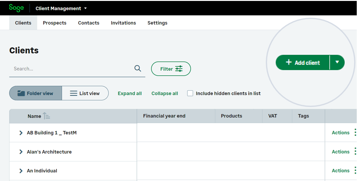Open kebab menu for AB Building 1 _ TestM
This screenshot has height=181, width=357.
(x=355, y=132)
